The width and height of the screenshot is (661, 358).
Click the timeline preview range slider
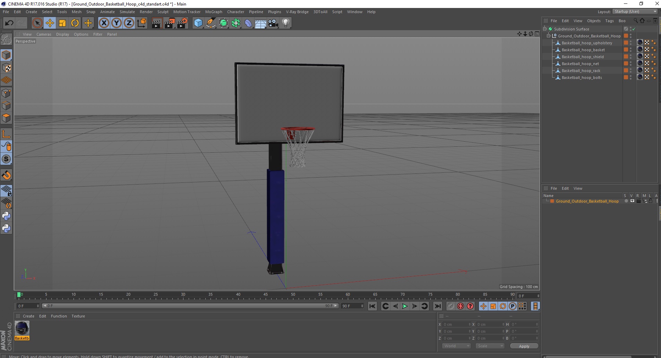click(x=190, y=306)
